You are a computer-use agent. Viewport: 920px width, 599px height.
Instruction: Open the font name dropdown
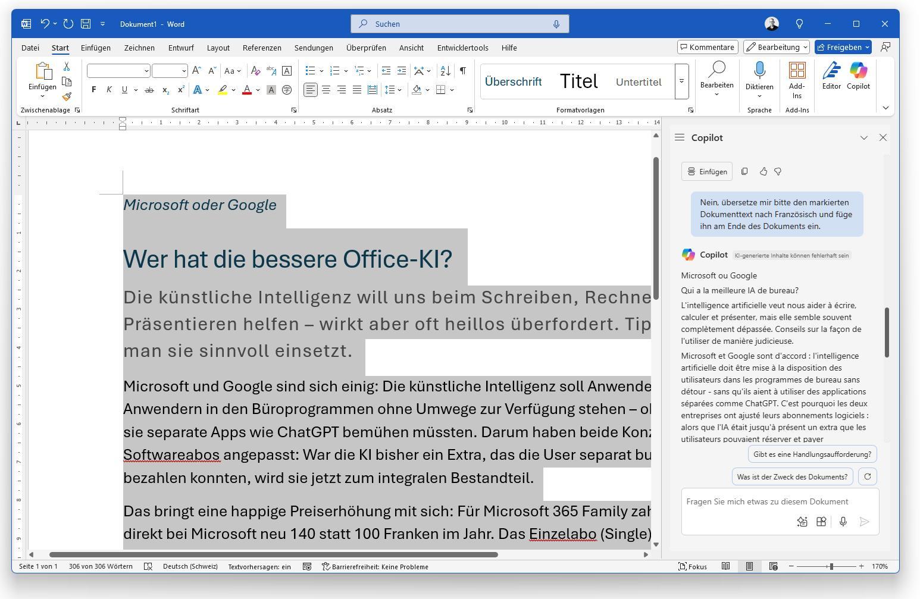[146, 71]
